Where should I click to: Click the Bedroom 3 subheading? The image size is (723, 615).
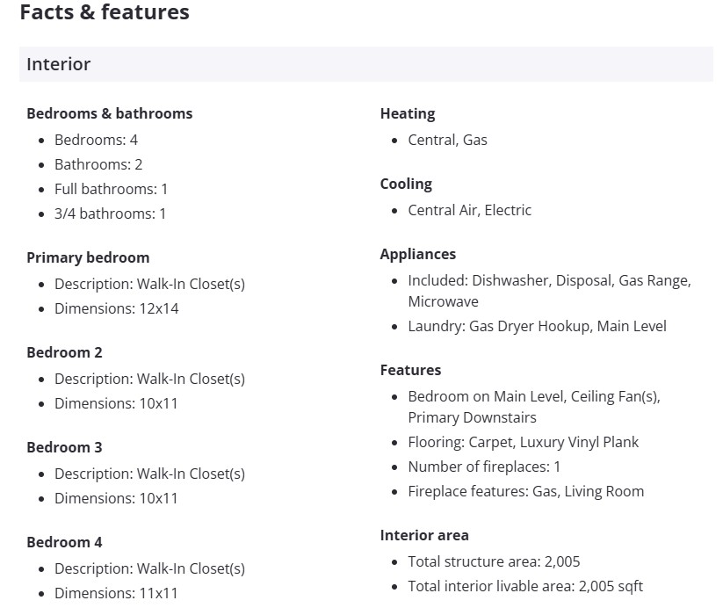[x=64, y=447]
